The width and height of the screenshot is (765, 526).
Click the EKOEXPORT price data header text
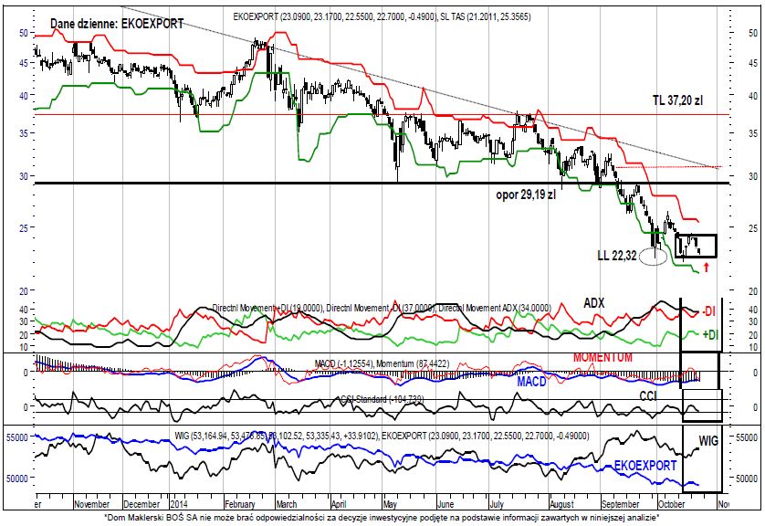coord(382,16)
